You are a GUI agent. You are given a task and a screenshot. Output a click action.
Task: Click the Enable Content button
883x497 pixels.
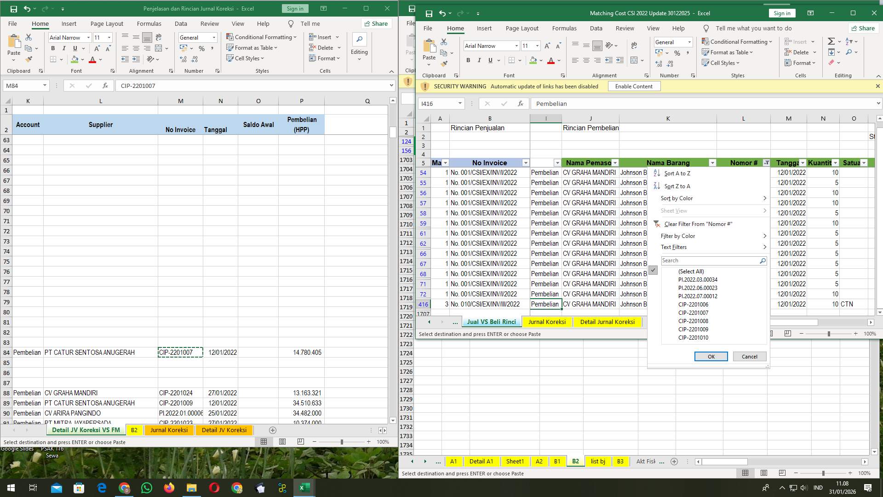tap(634, 86)
